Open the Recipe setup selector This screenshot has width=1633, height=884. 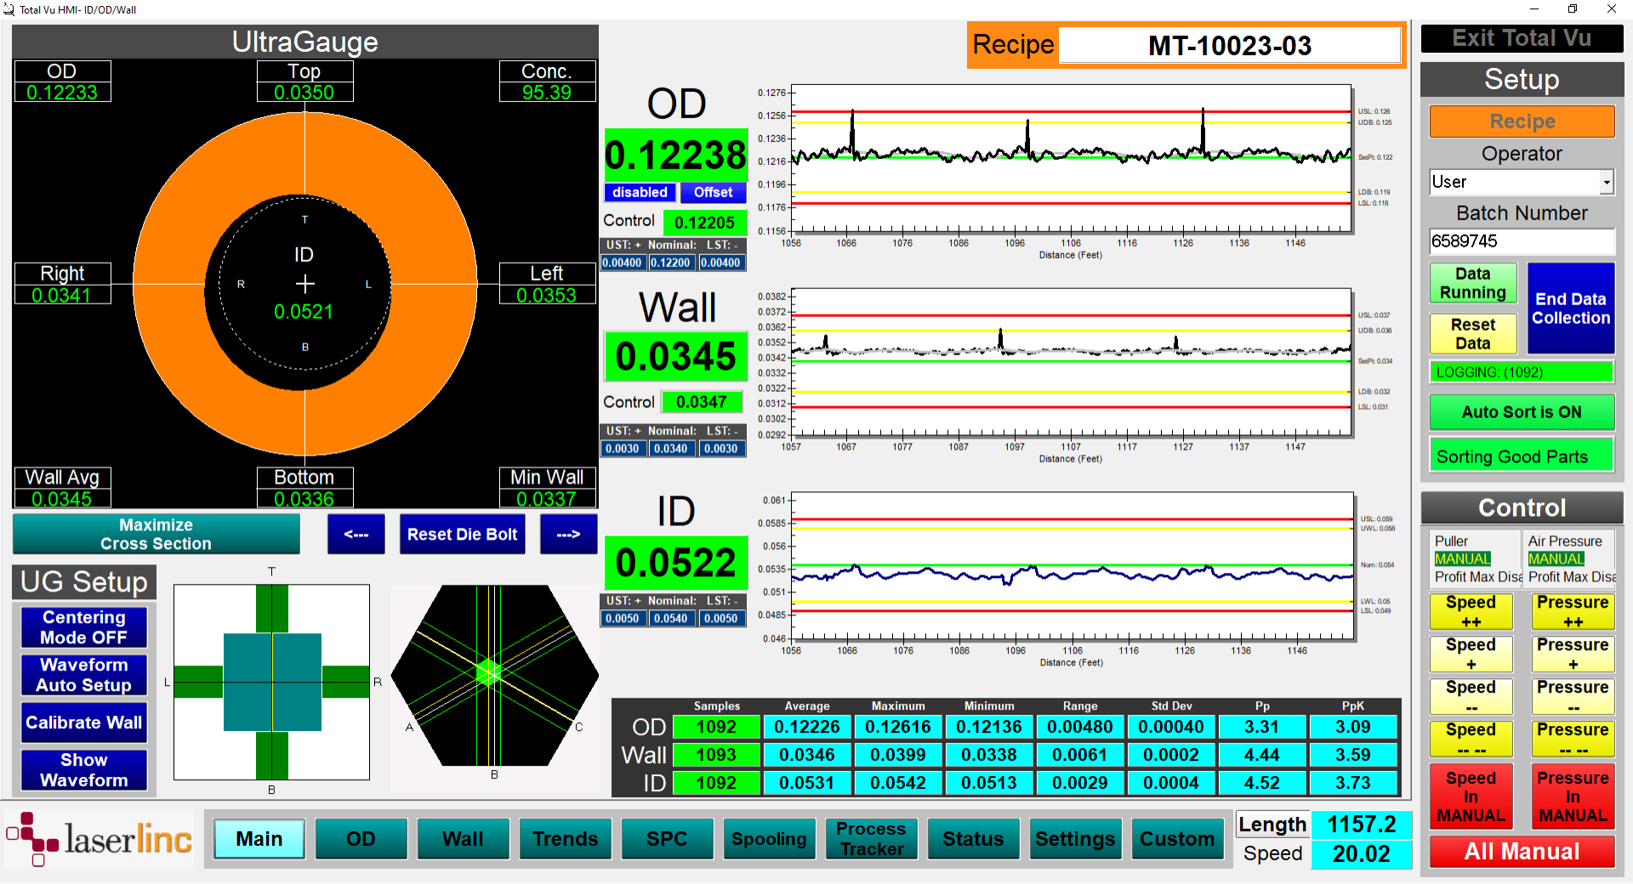(1522, 122)
